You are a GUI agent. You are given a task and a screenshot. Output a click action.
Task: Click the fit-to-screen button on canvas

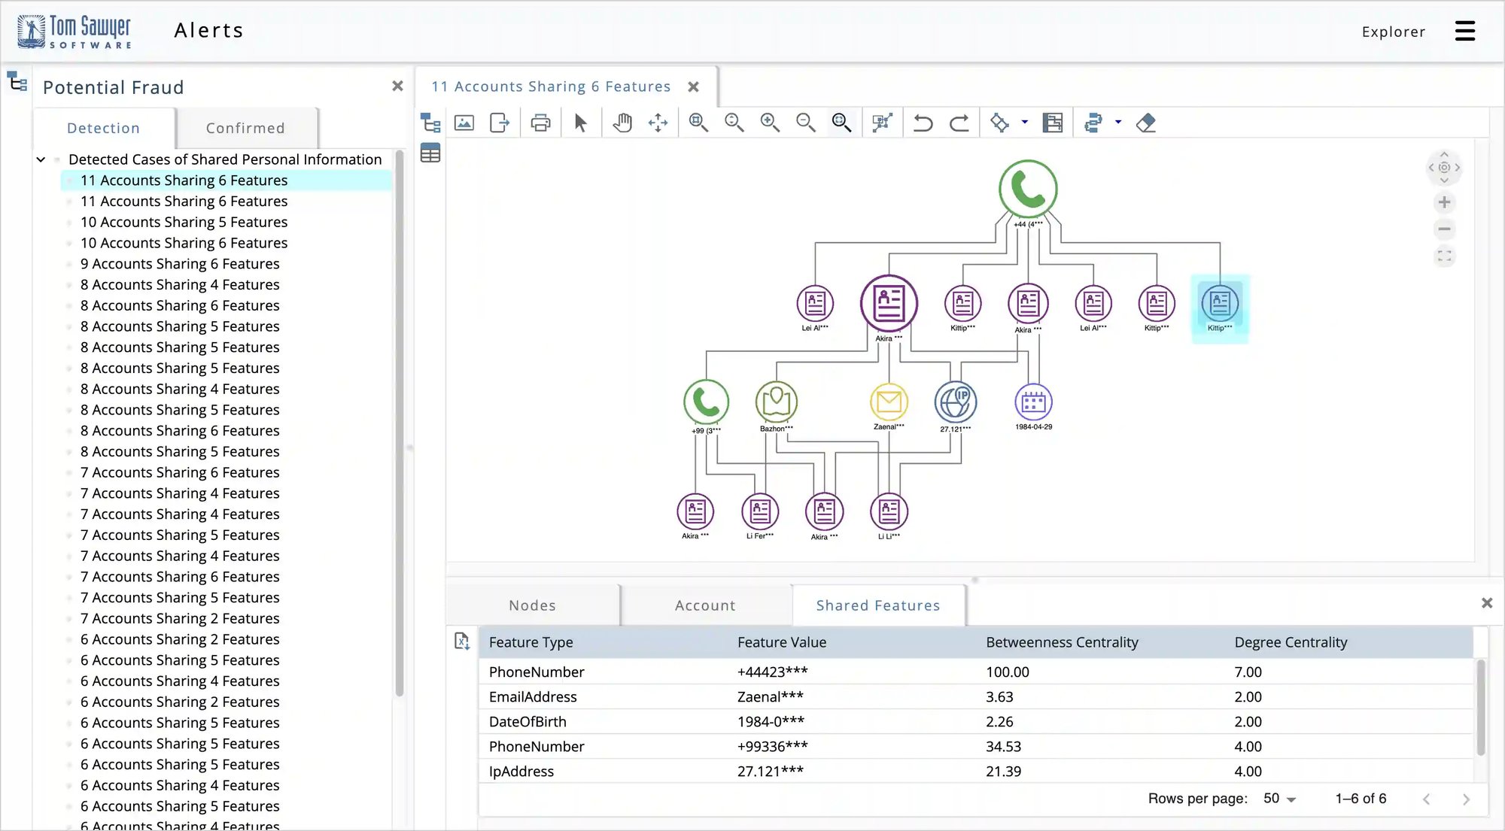[x=1444, y=256]
